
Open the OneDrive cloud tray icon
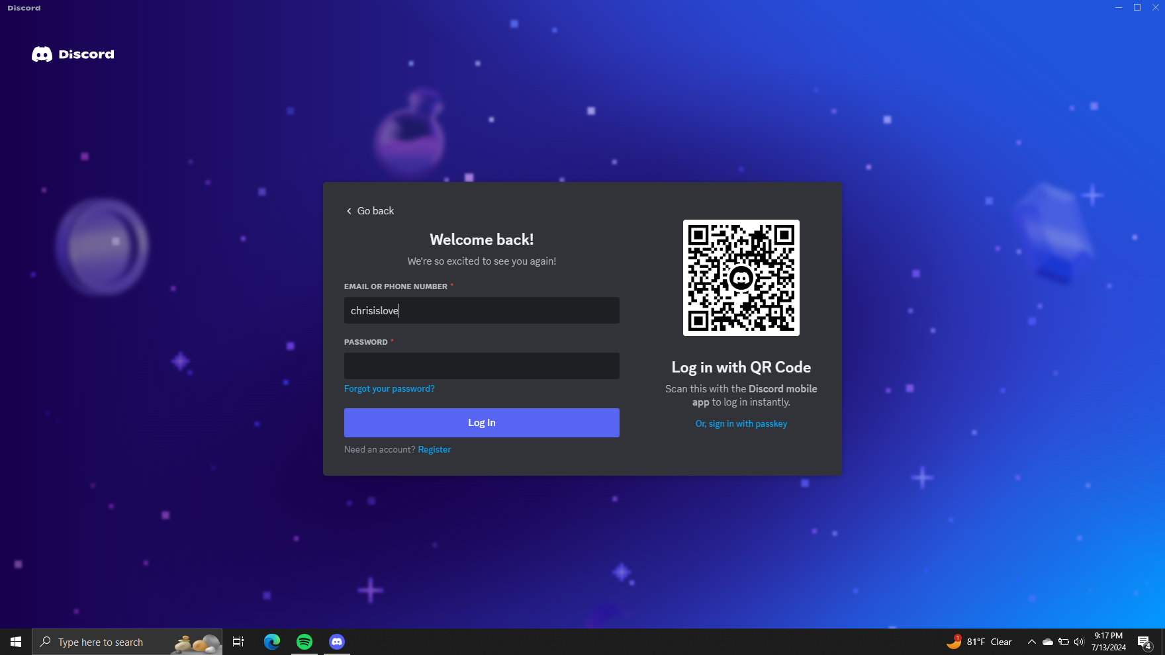tap(1048, 642)
